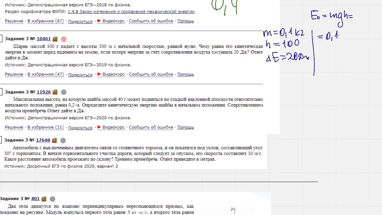This screenshot has width=382, height=215.
Task: Tick the checkbox beside Задание 3 № 10461
Action: [1, 39]
